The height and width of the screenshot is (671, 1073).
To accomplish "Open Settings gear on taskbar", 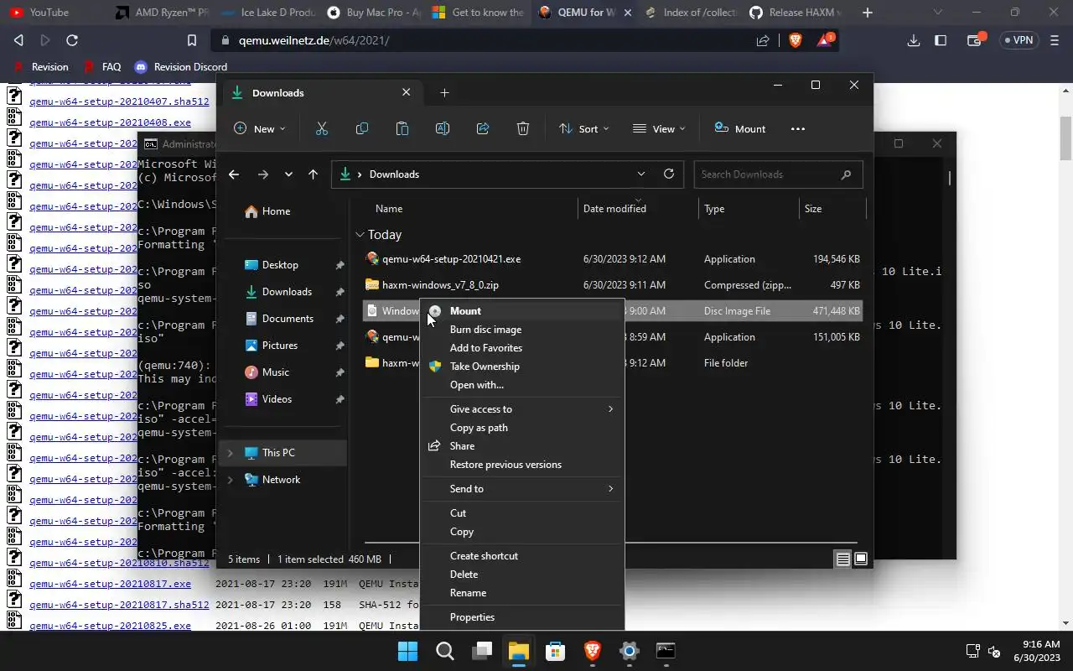I will (629, 651).
